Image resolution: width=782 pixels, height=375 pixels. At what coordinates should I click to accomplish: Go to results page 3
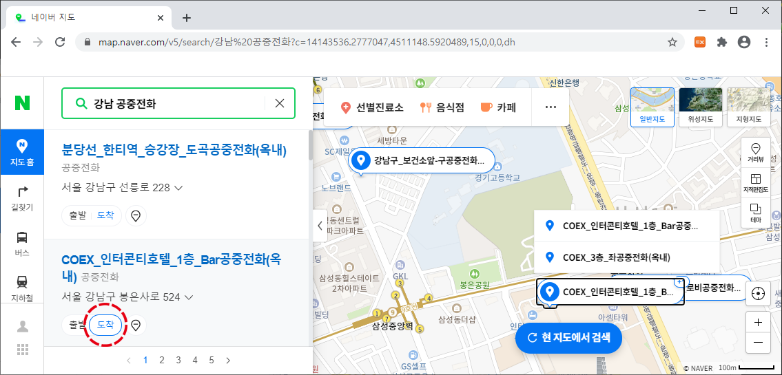point(178,360)
